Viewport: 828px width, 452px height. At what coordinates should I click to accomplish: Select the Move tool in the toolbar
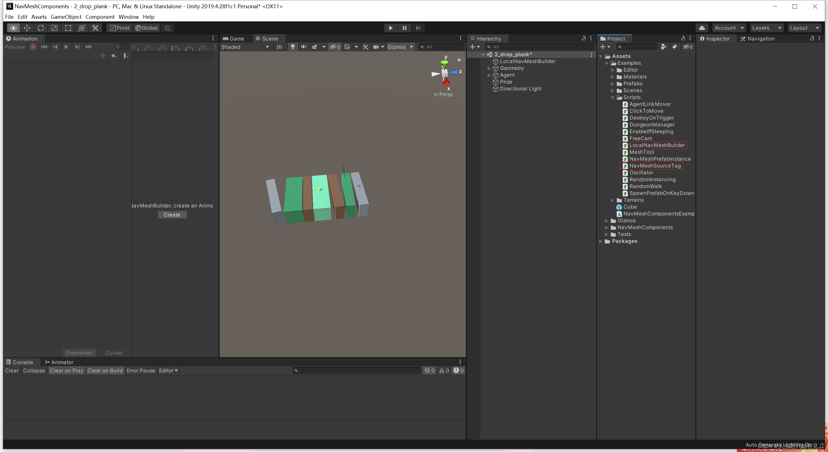coord(27,28)
